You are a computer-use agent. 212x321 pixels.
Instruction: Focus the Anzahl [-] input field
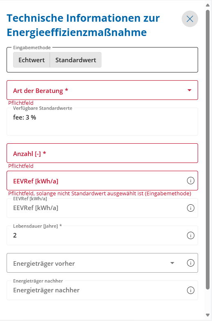click(x=102, y=153)
